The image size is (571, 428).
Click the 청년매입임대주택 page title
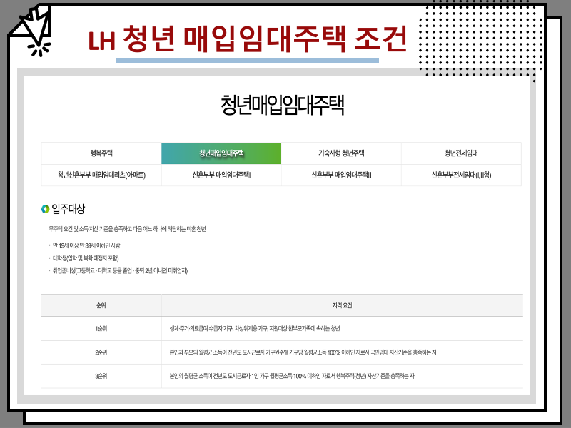pos(282,105)
